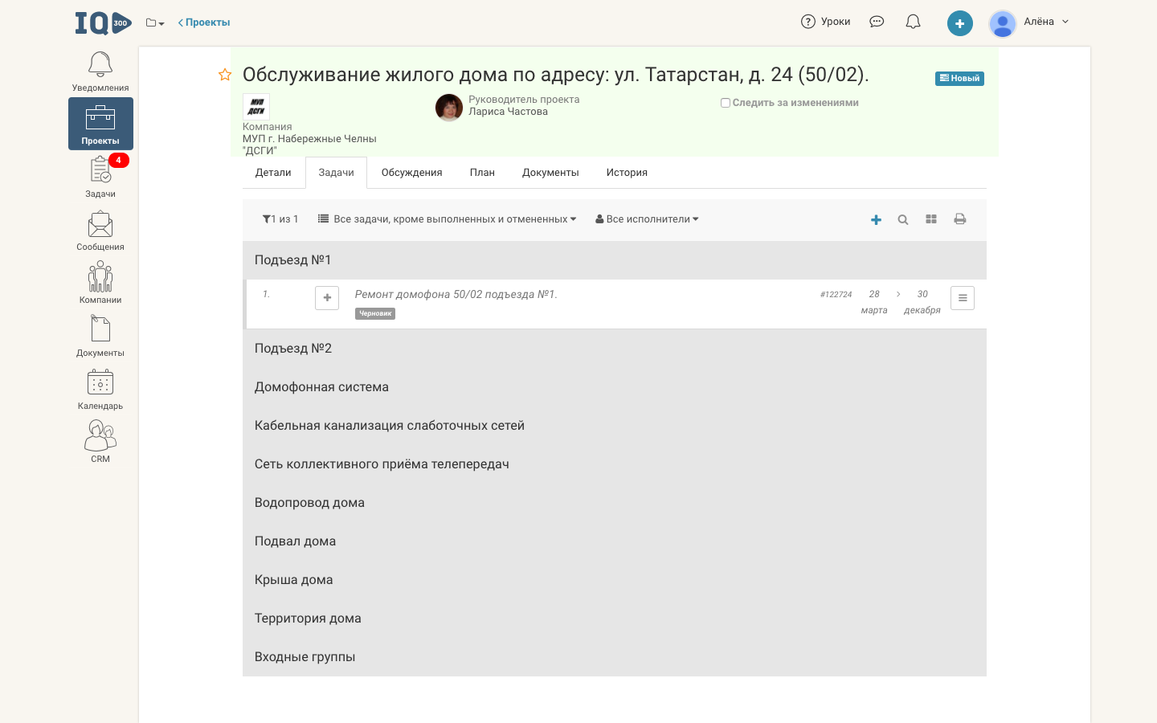The width and height of the screenshot is (1157, 723).
Task: Open the CRM sidebar section
Action: tap(100, 443)
